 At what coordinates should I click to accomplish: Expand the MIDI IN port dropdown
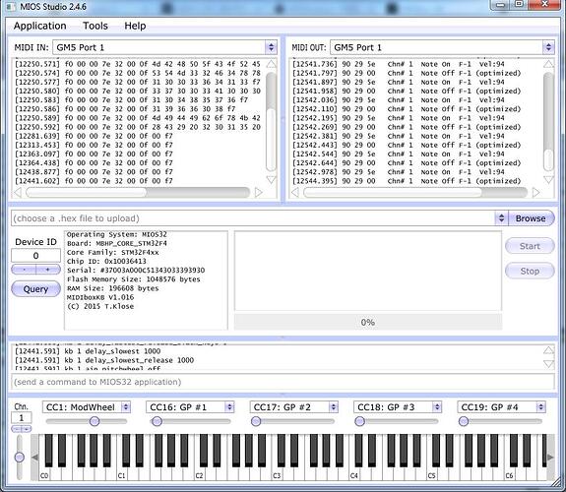[x=271, y=47]
